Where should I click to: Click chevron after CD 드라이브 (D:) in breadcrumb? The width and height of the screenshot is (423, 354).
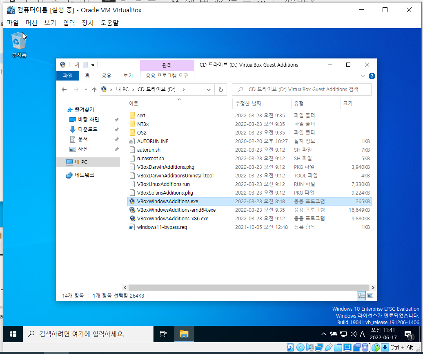[x=184, y=90]
